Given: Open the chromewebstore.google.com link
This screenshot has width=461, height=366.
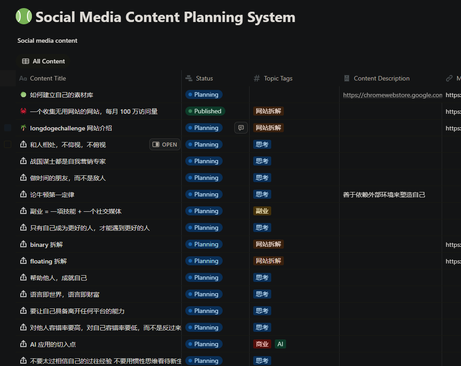Looking at the screenshot, I should 392,95.
